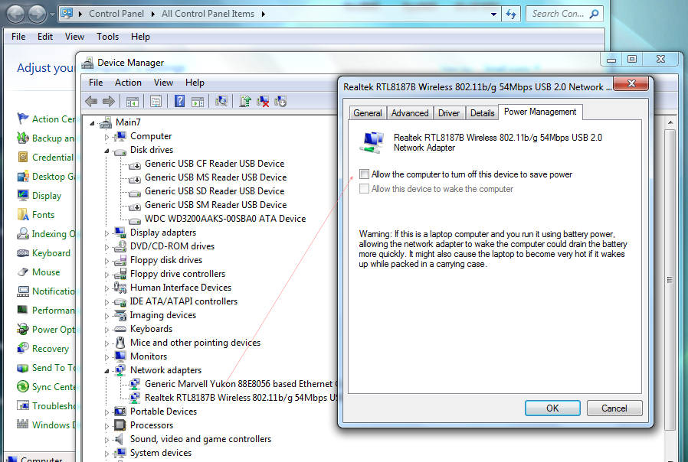This screenshot has height=462, width=688.
Task: Click the Mice and other pointing devices icon
Action: [x=120, y=343]
